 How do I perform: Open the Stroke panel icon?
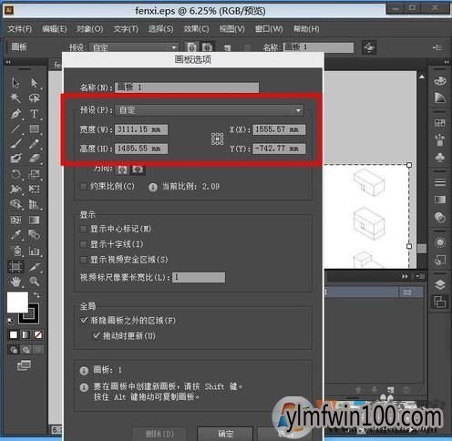[439, 182]
